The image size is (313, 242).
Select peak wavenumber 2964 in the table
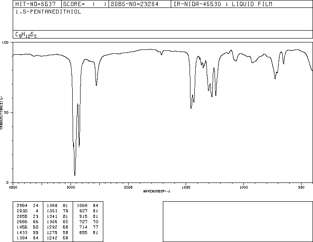pyautogui.click(x=22, y=206)
